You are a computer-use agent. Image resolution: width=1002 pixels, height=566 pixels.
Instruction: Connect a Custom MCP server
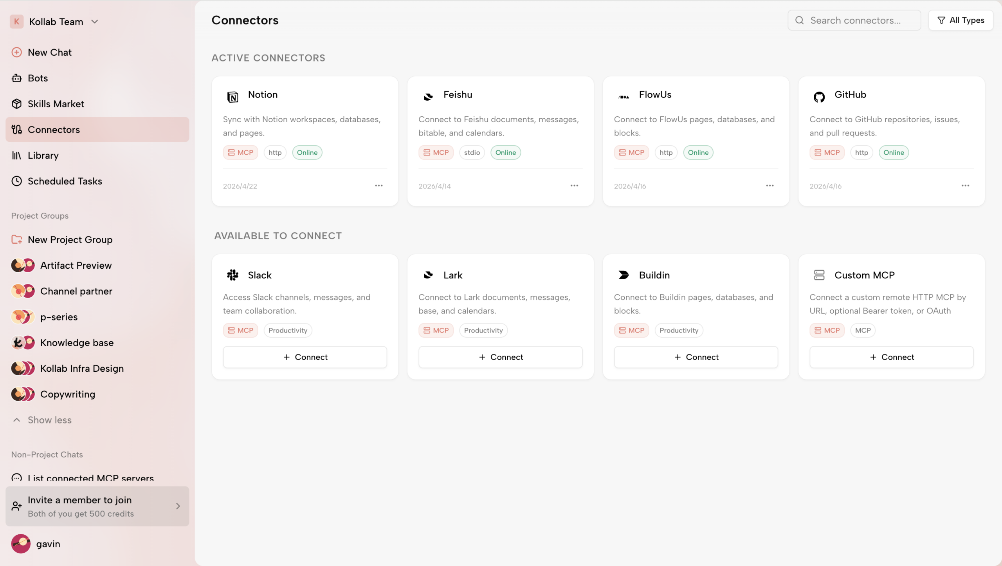click(891, 357)
